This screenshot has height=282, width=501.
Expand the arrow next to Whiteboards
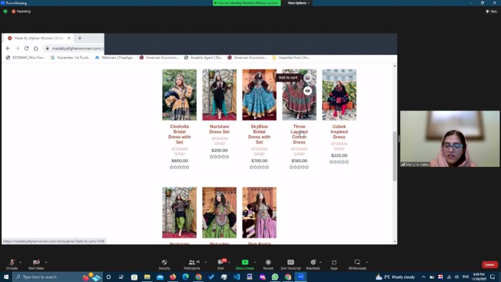[367, 262]
